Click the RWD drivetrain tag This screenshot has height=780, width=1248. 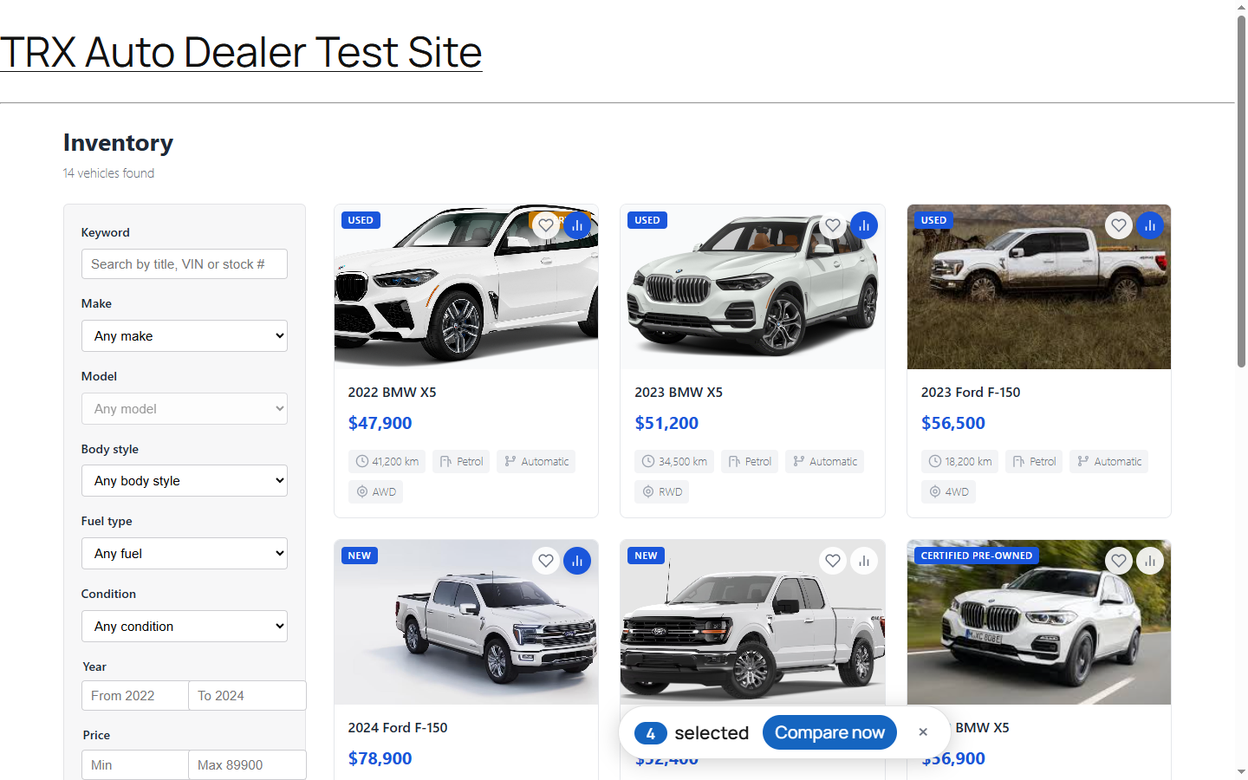(662, 492)
